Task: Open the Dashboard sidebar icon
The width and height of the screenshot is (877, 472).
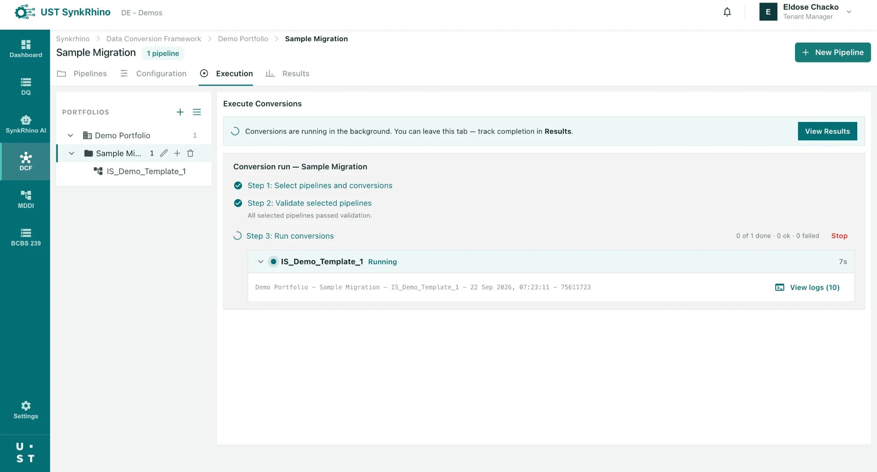Action: [25, 49]
